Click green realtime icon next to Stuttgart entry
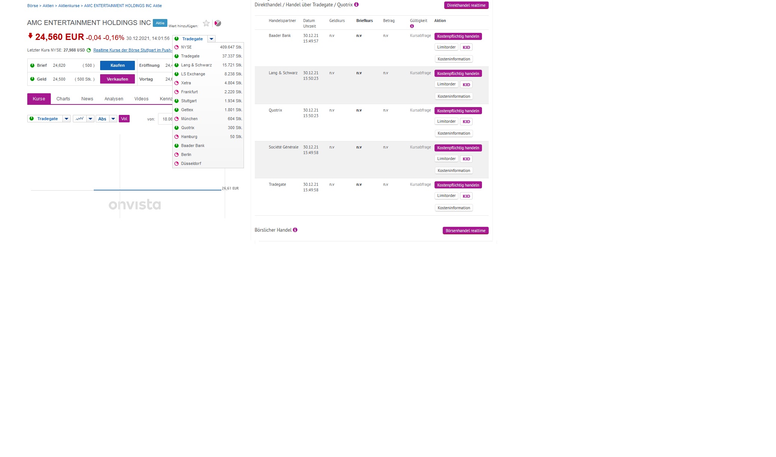Image resolution: width=776 pixels, height=457 pixels. (x=176, y=101)
